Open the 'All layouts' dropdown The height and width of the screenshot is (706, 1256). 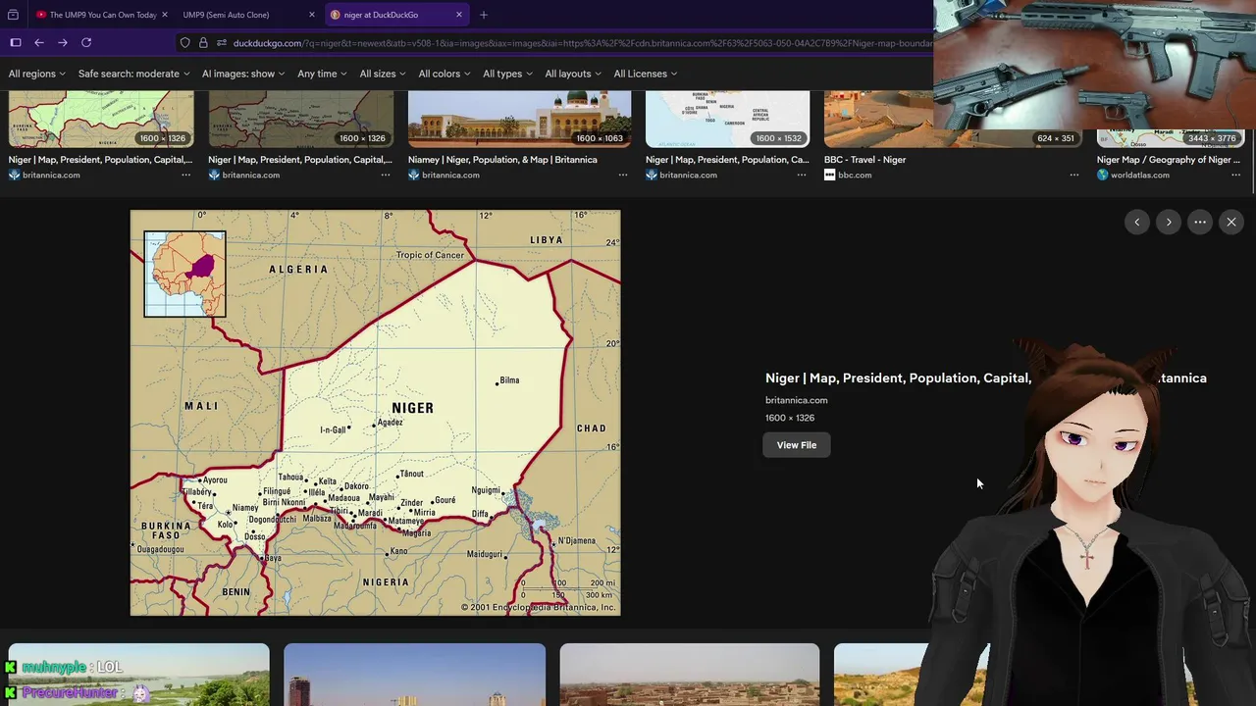tap(573, 74)
